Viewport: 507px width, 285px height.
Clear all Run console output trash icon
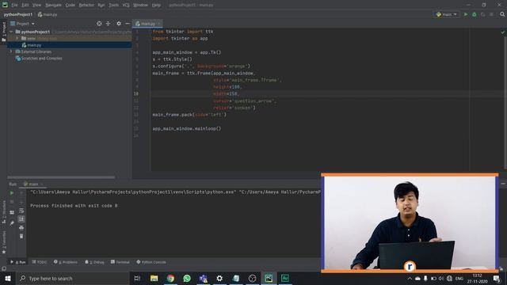(21, 236)
